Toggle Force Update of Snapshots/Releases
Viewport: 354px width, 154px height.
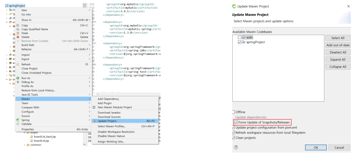(x=236, y=122)
